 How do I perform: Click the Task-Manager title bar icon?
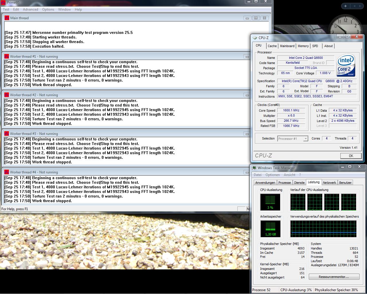coord(254,168)
